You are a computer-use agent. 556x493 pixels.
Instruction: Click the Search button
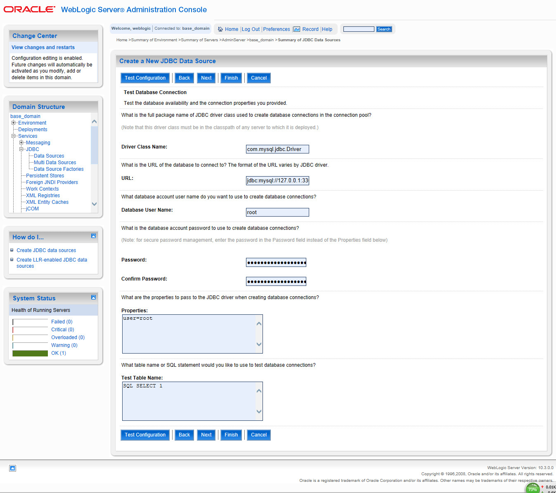384,29
